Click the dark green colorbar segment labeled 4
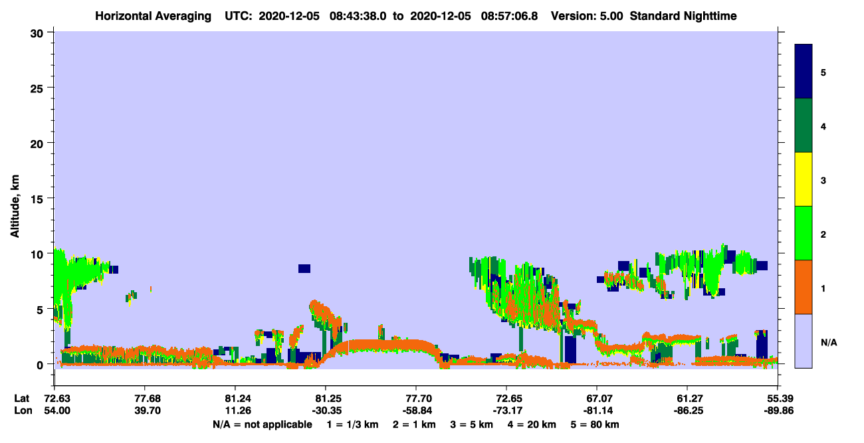This screenshot has width=864, height=443. [x=804, y=126]
